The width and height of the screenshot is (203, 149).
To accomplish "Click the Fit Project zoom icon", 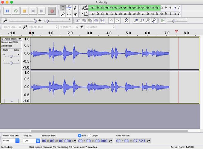I will (x=154, y=21).
